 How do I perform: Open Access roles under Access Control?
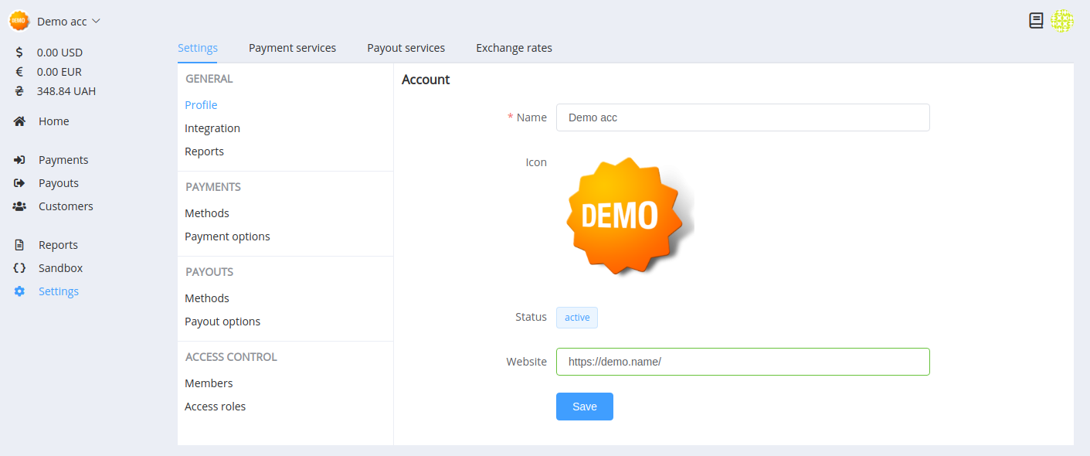pos(215,407)
